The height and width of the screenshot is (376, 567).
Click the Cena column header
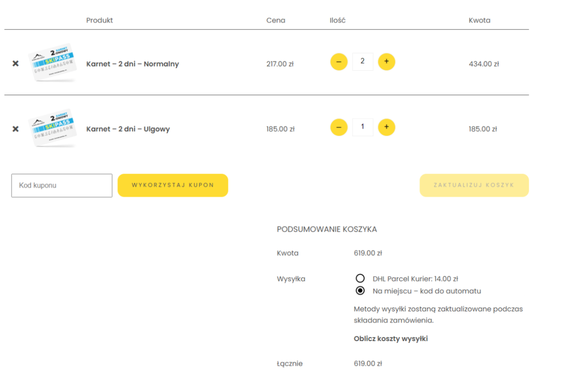point(276,20)
